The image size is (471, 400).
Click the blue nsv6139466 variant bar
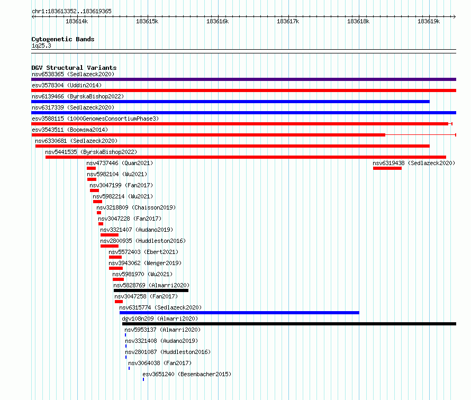pyautogui.click(x=230, y=102)
